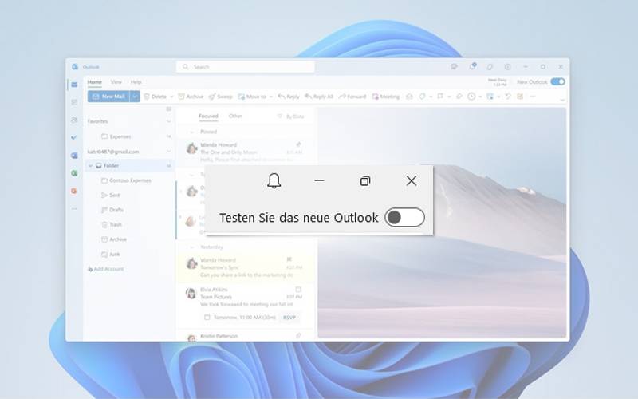Archive the selected message from toolbar

tap(191, 97)
